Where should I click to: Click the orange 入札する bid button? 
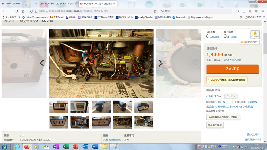coord(232,69)
